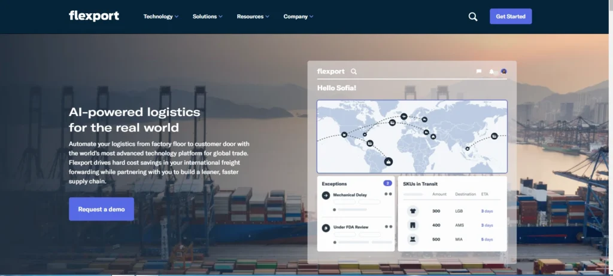Viewport: 613px width, 276px height.
Task: Select the small marker over Southeast Asia
Action: click(x=467, y=148)
